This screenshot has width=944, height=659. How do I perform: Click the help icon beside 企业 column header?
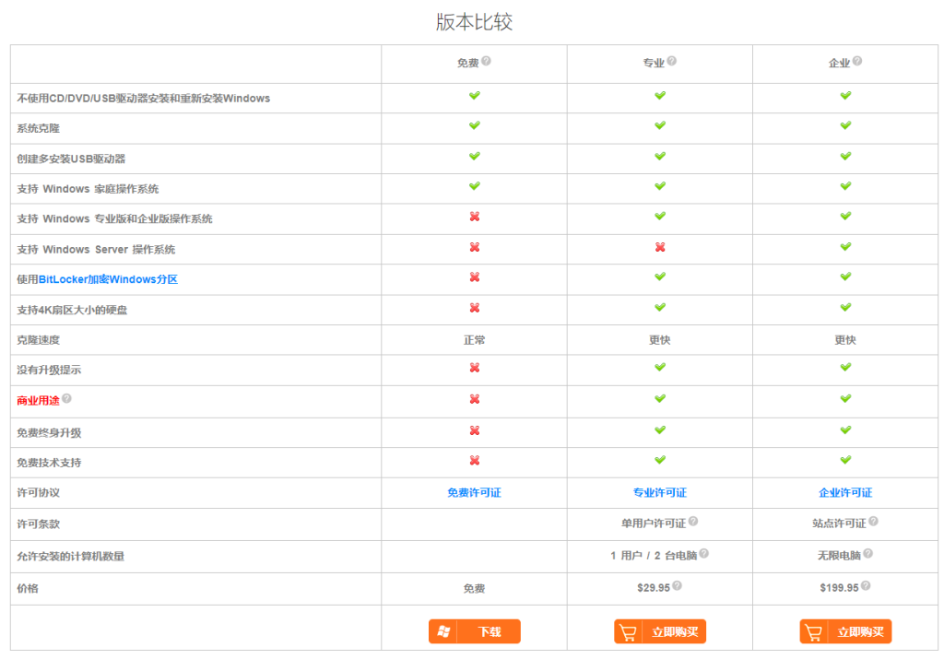coord(856,59)
